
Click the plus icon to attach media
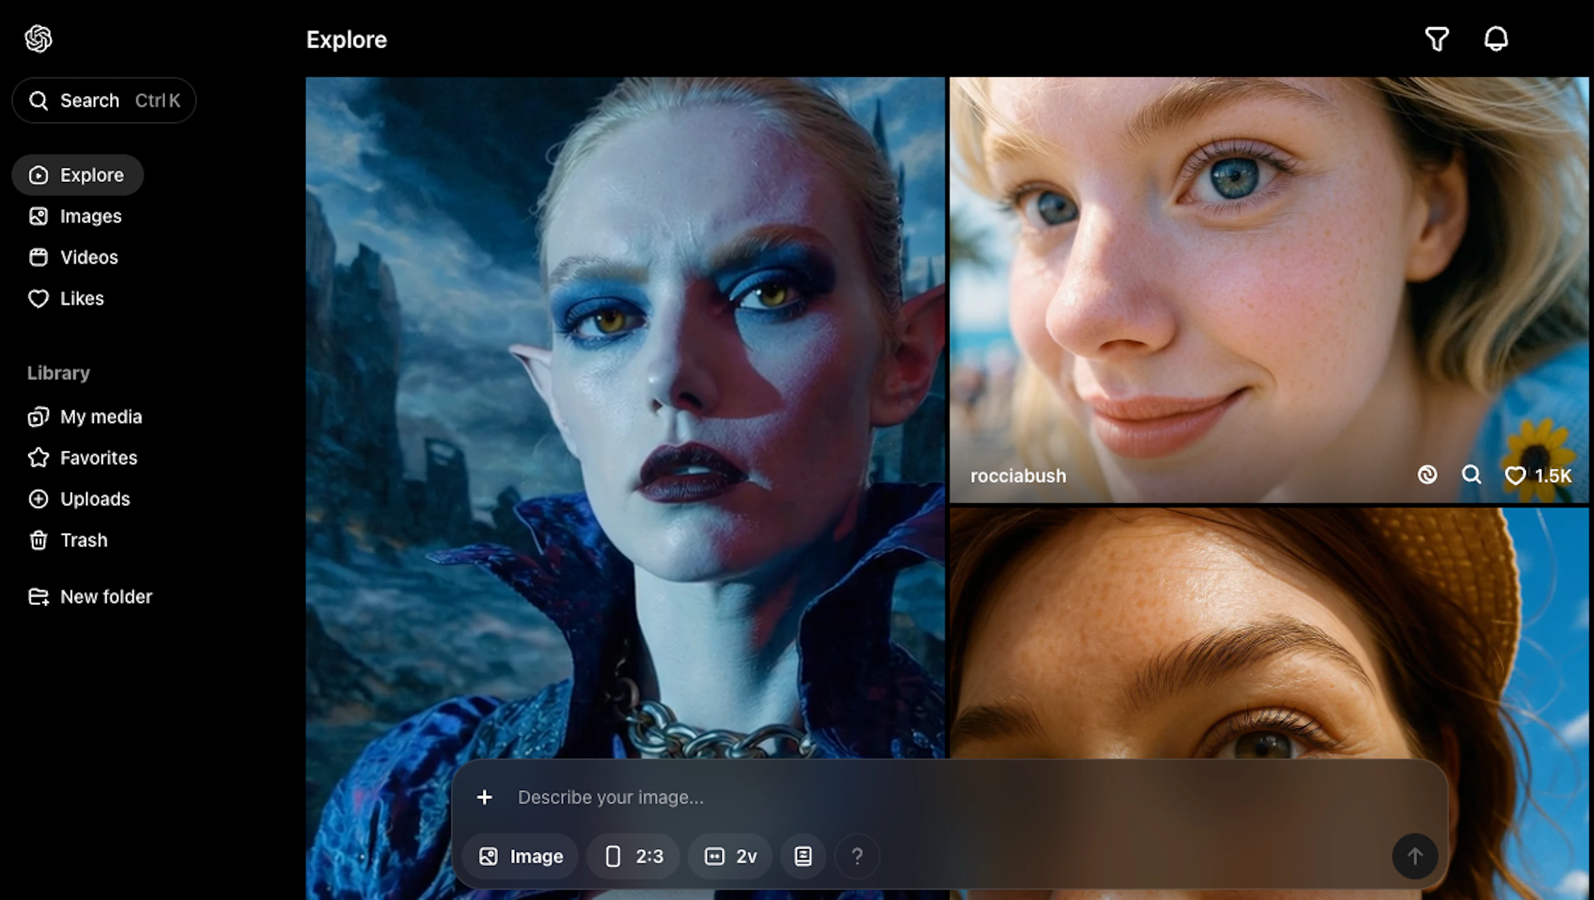484,797
